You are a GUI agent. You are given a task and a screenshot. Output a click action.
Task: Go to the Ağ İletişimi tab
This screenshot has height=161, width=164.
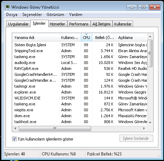click(101, 24)
